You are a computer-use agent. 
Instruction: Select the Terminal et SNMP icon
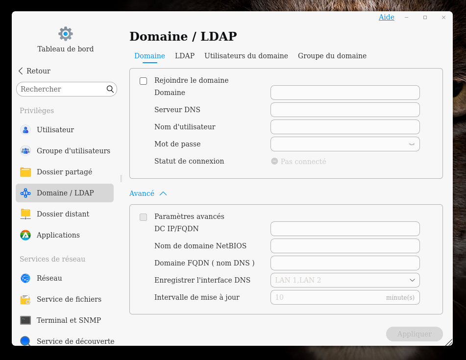(25, 320)
